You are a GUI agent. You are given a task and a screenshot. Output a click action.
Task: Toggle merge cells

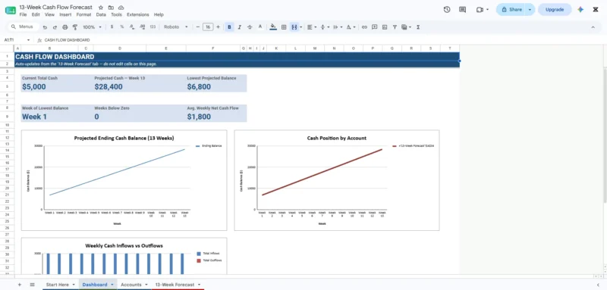(x=294, y=27)
